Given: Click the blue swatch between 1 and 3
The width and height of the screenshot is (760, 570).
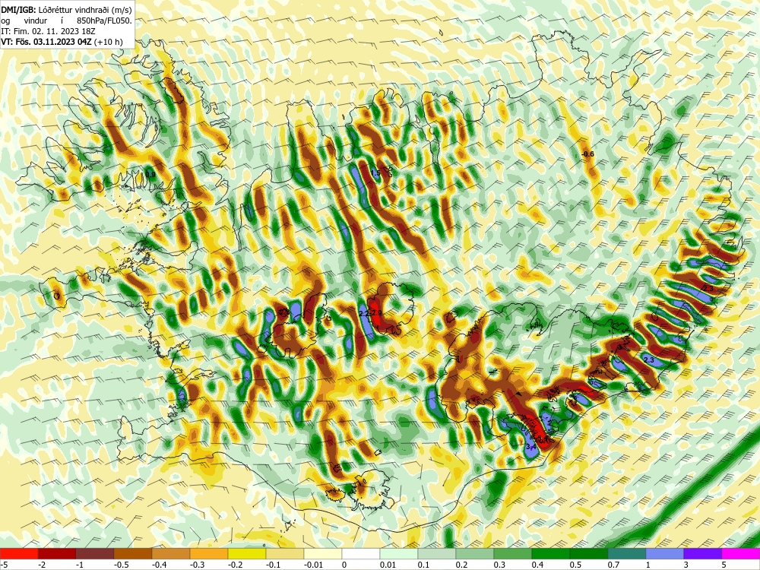Looking at the screenshot, I should [x=665, y=553].
